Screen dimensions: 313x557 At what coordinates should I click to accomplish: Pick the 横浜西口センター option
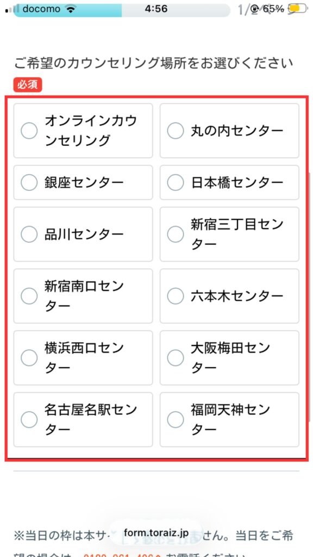pos(29,357)
